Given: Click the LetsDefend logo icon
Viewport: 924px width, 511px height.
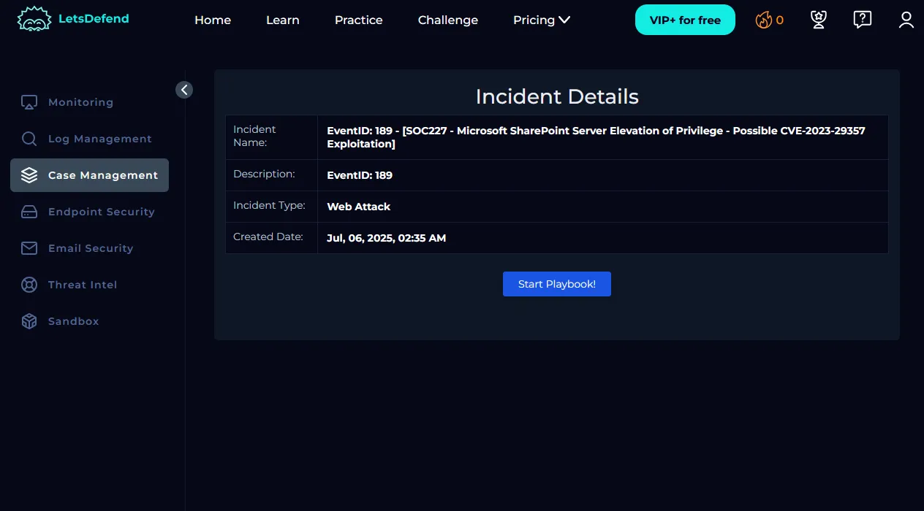Looking at the screenshot, I should [x=34, y=20].
